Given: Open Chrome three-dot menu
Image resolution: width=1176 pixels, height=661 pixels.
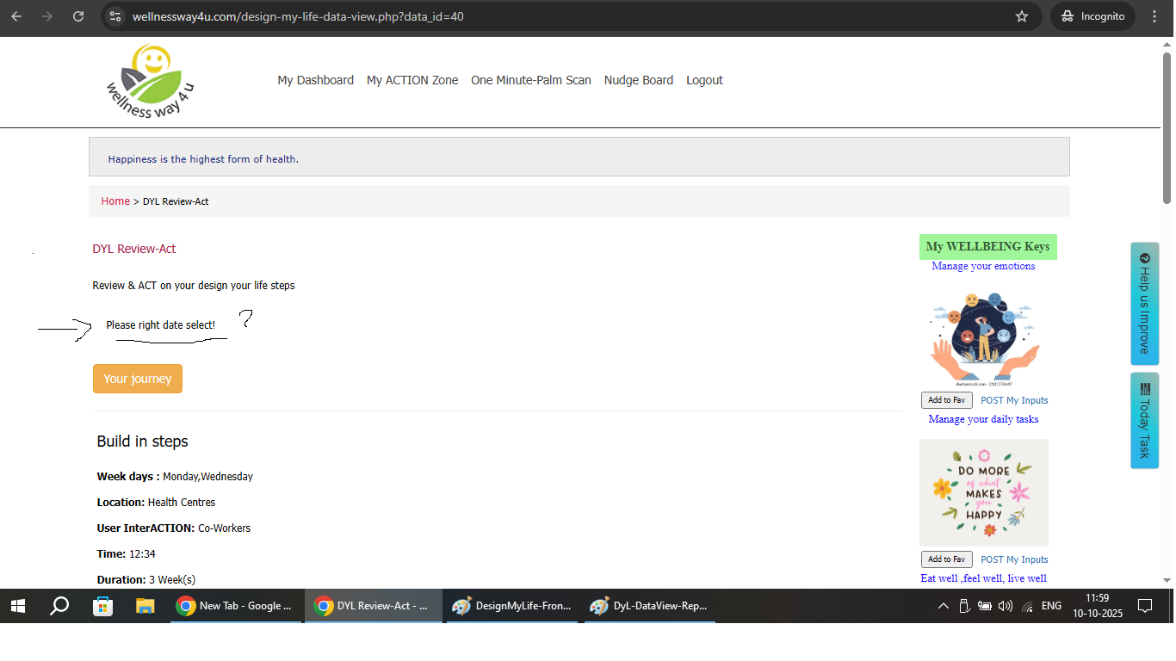Looking at the screenshot, I should [x=1154, y=16].
